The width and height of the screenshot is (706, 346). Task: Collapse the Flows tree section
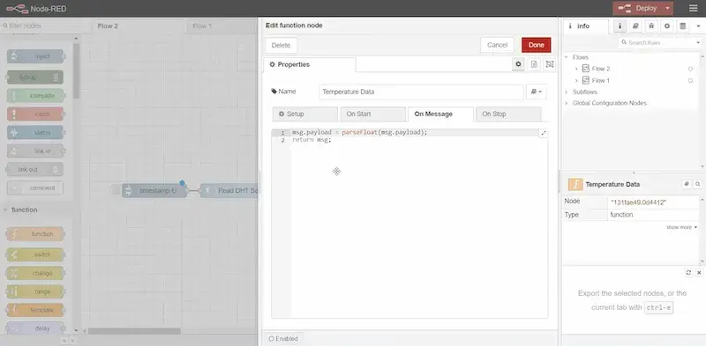coord(567,57)
